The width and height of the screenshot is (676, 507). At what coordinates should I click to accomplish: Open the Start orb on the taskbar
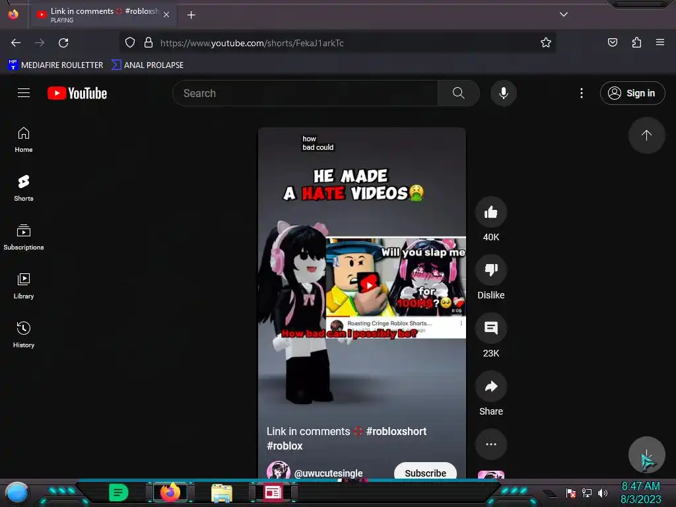[x=17, y=493]
